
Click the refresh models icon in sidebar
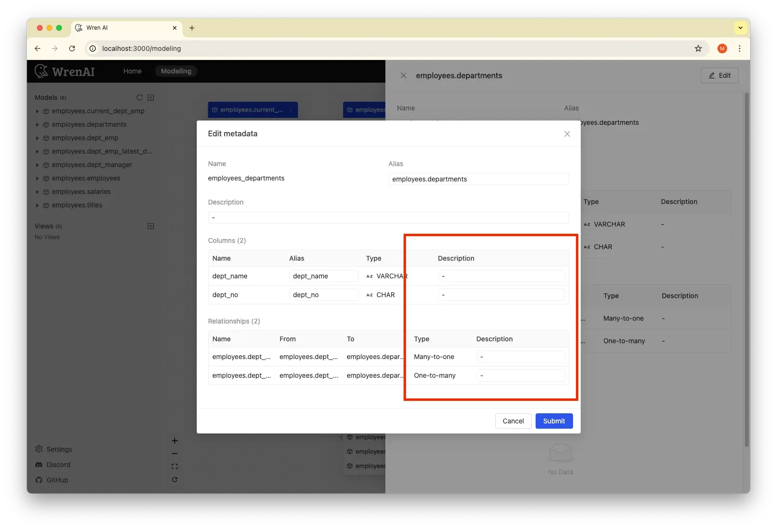140,97
